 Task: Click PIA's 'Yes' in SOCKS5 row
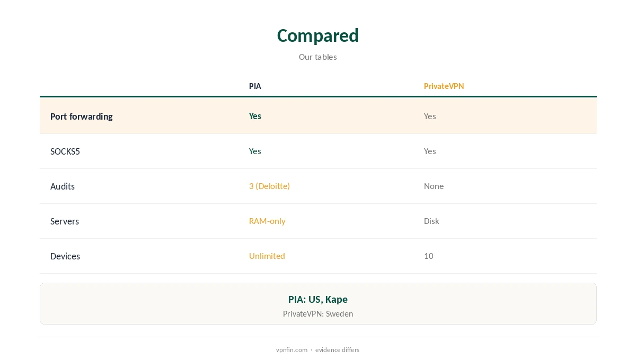(255, 151)
